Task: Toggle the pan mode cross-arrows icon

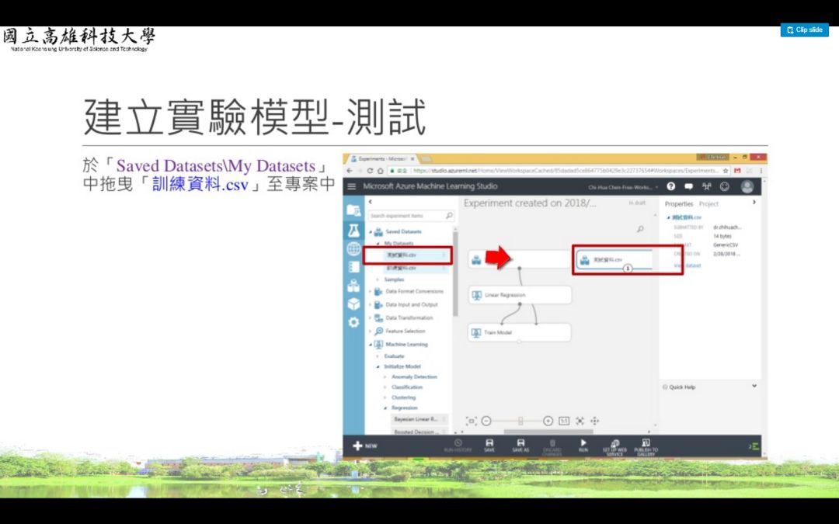Action: (594, 421)
